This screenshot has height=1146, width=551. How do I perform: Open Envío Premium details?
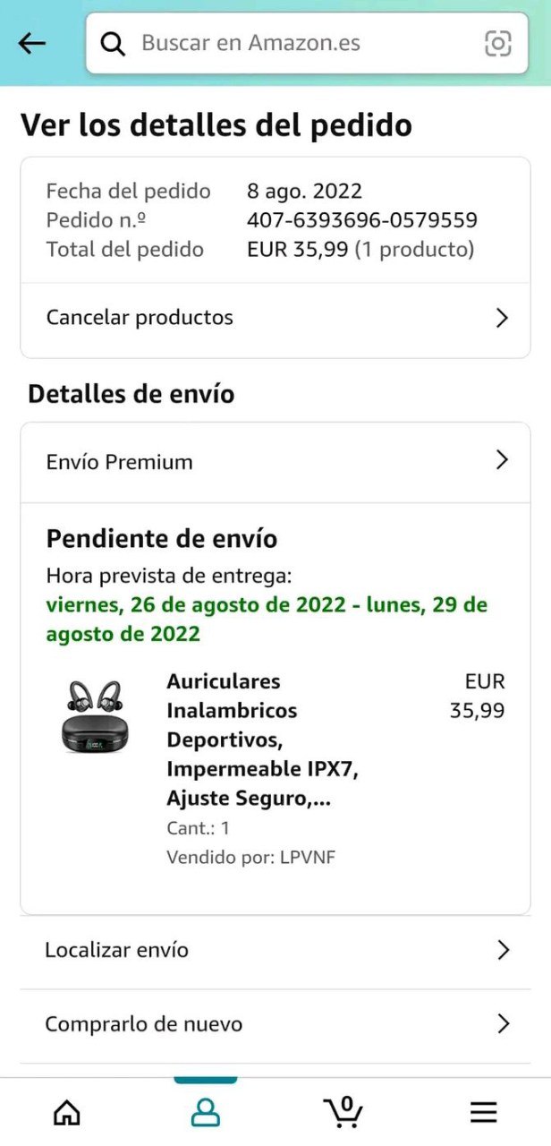pos(275,462)
